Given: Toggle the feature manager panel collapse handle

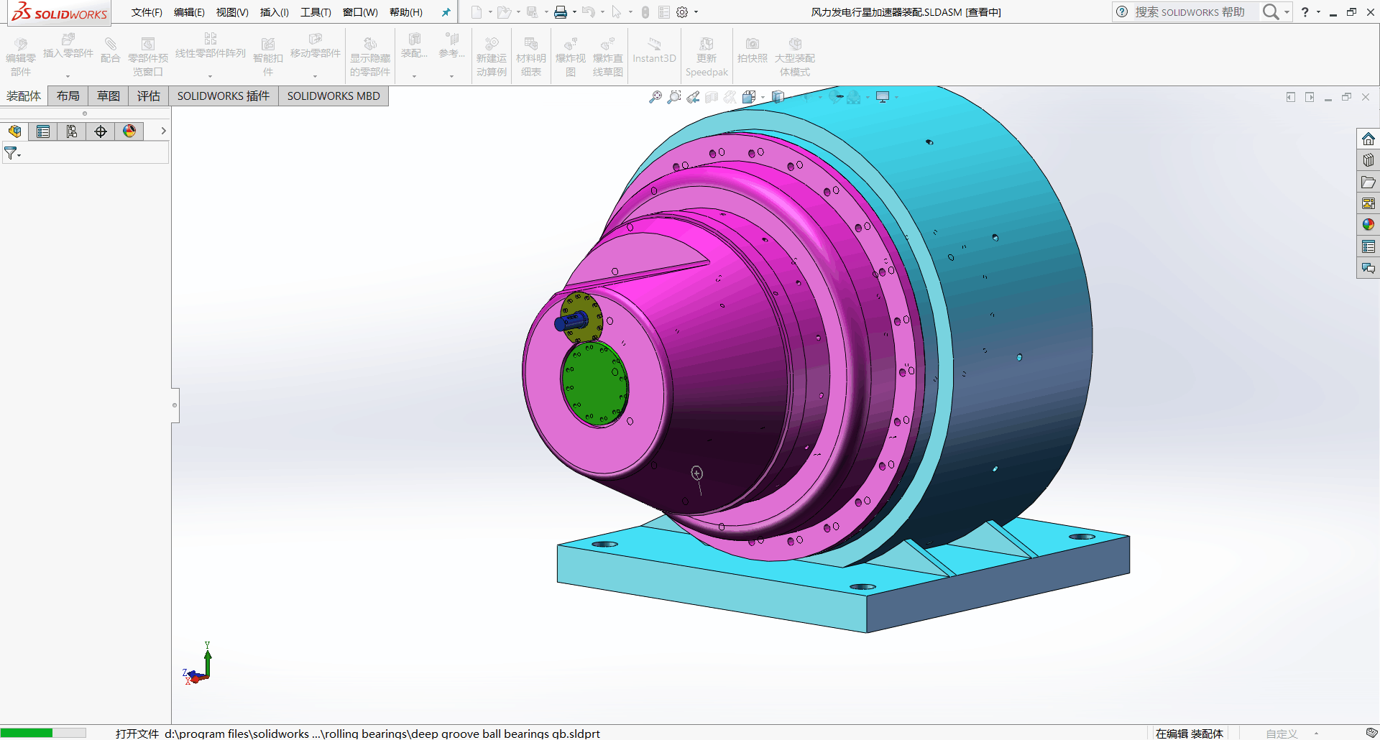Looking at the screenshot, I should [x=175, y=405].
